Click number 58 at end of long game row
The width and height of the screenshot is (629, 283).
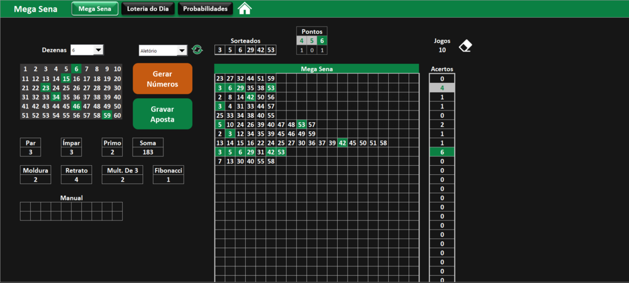coord(383,142)
